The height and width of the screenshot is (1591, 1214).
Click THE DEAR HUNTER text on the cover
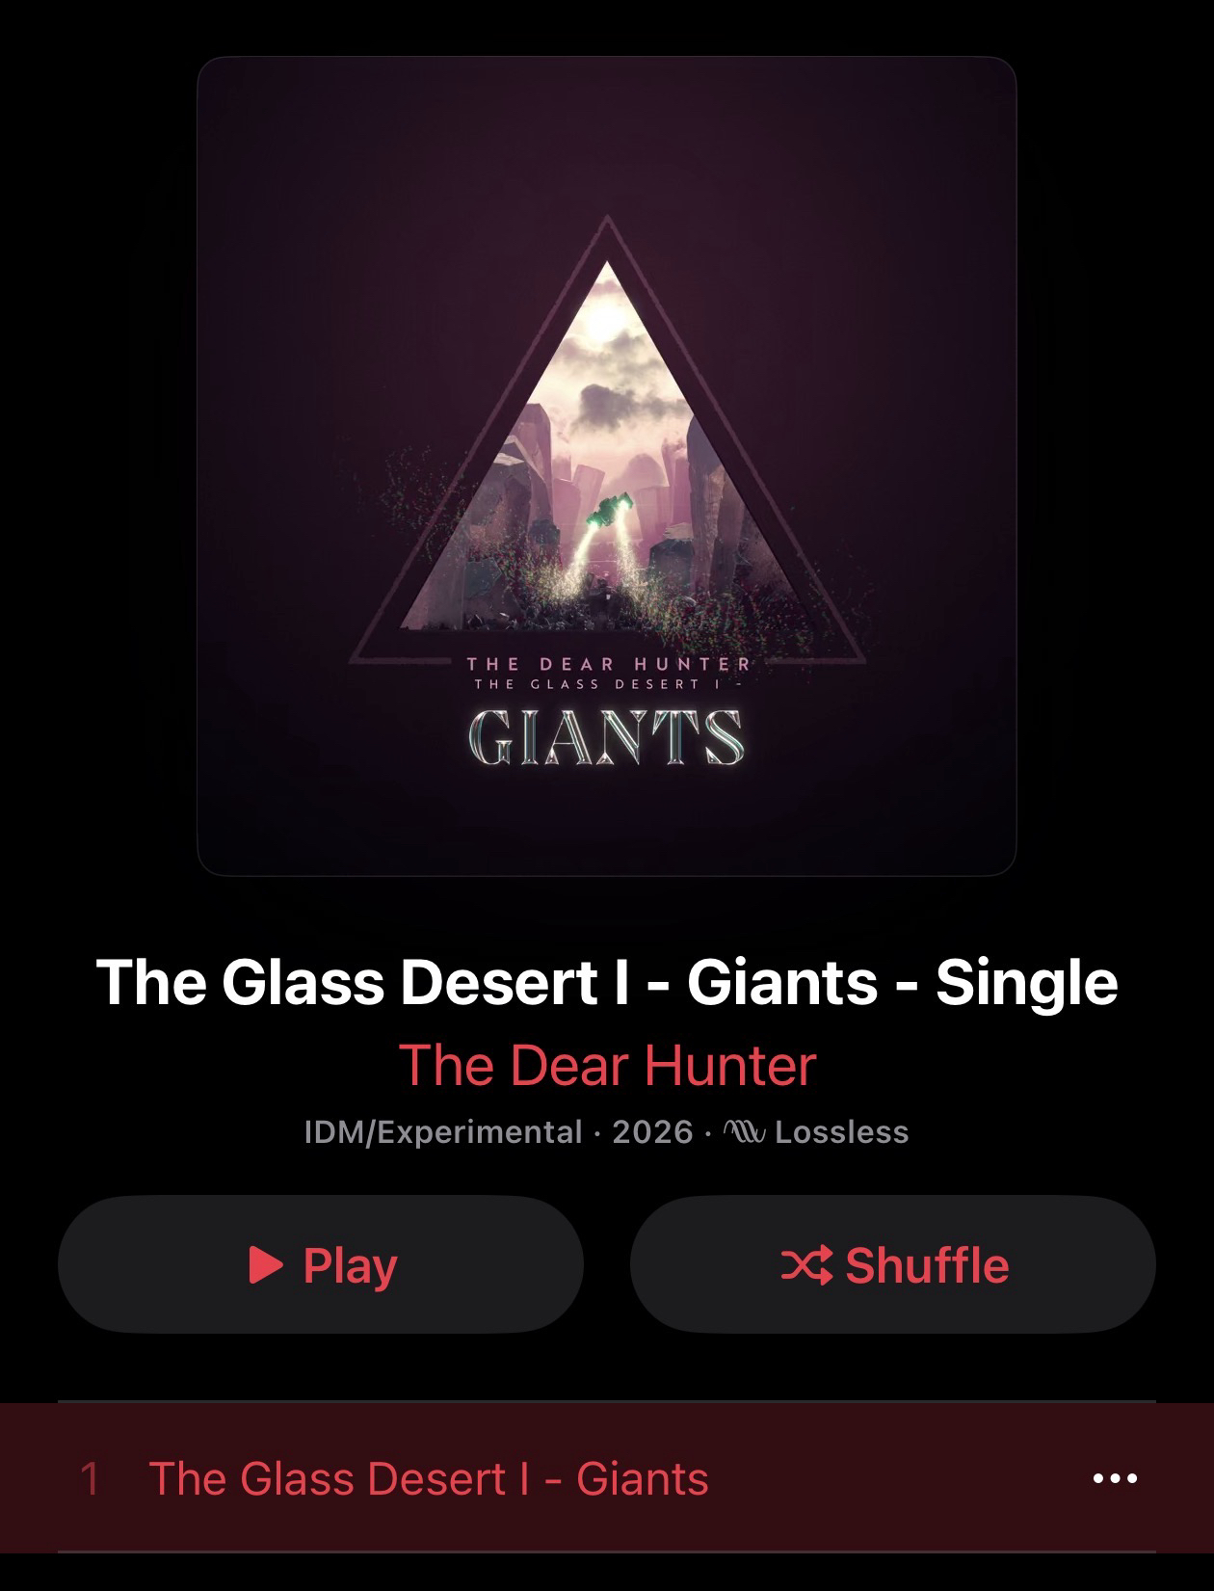click(608, 663)
